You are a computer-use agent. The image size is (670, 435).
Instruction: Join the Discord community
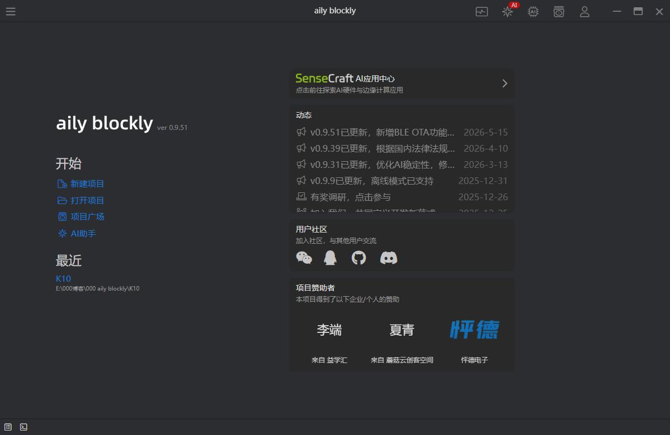pyautogui.click(x=389, y=258)
